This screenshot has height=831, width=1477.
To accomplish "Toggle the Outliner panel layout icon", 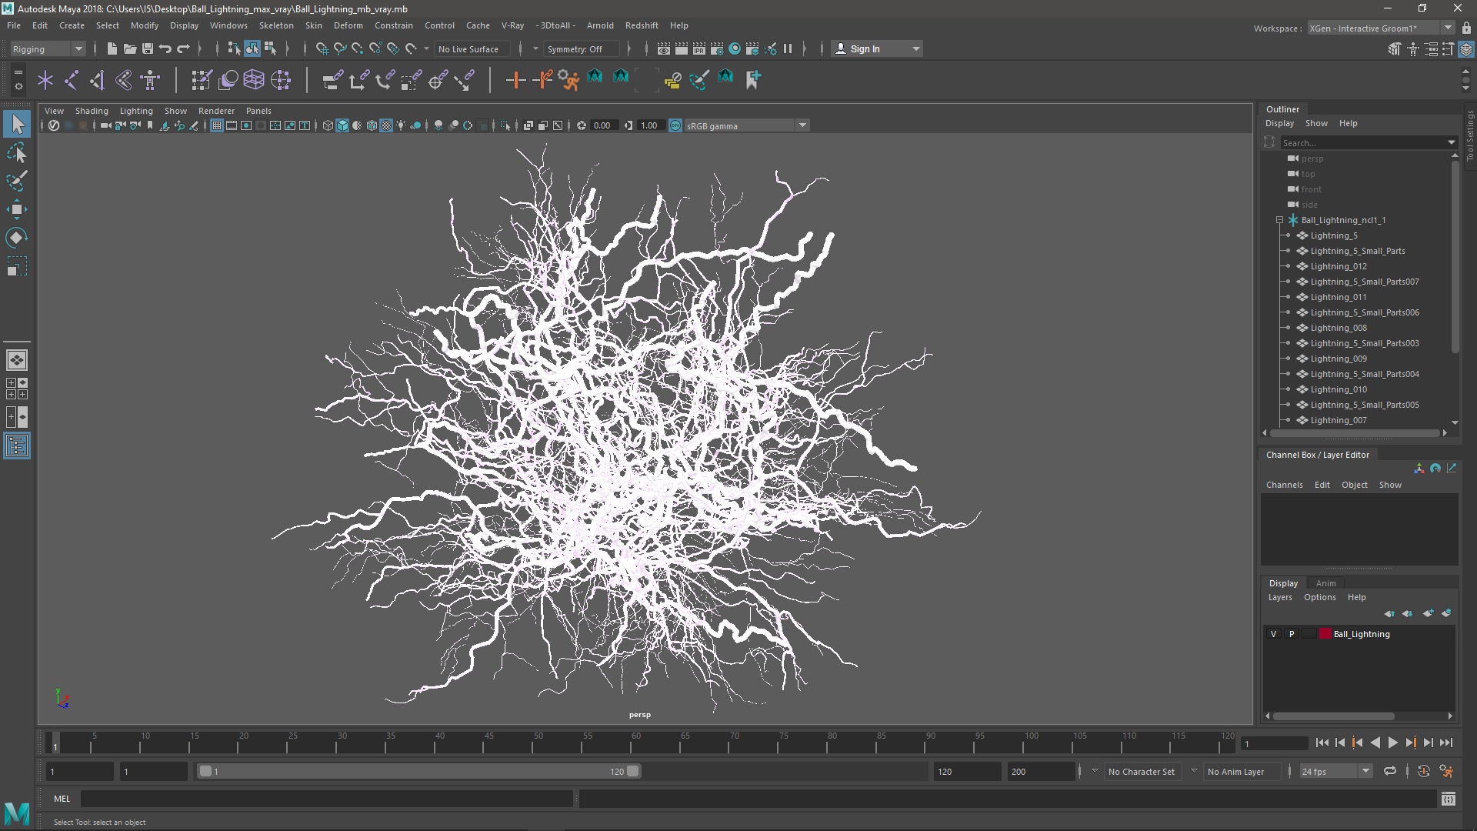I will tap(17, 446).
